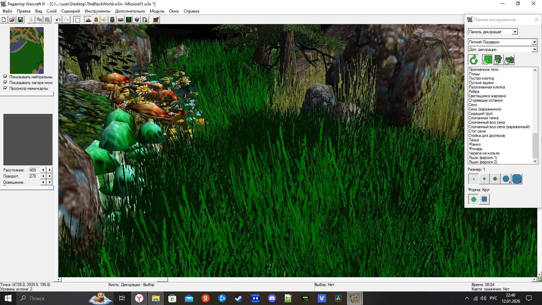This screenshot has width=542, height=305.
Task: Decrease Расстояние value with left arrow
Action: click(43, 170)
